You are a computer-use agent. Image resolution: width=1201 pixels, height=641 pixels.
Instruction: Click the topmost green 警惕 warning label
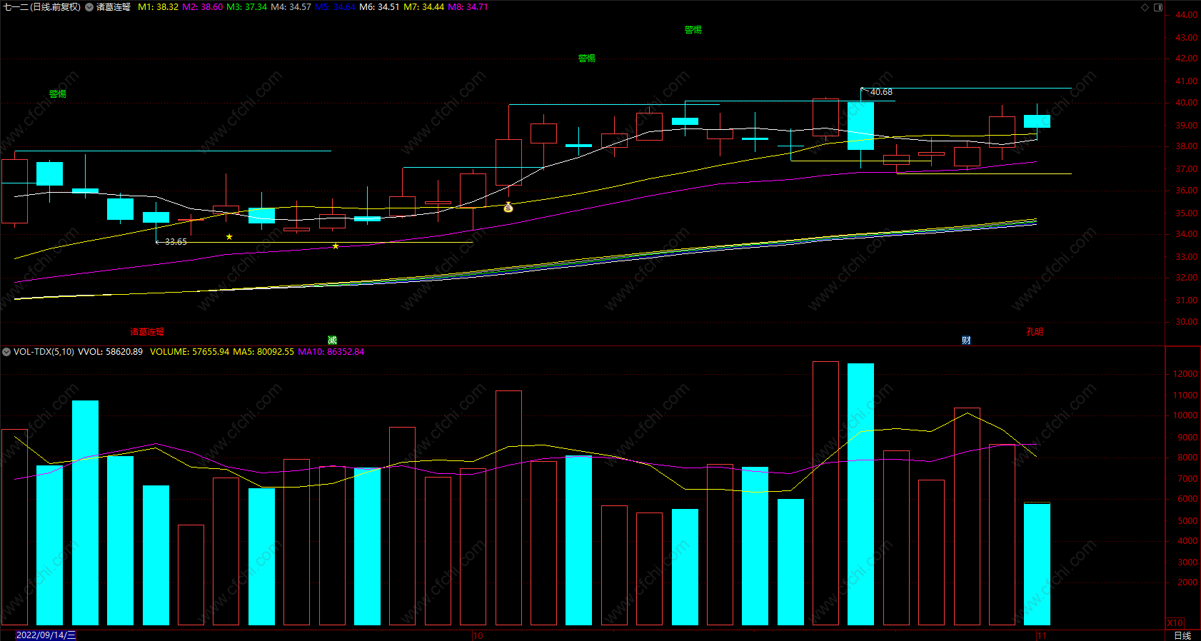coord(693,30)
